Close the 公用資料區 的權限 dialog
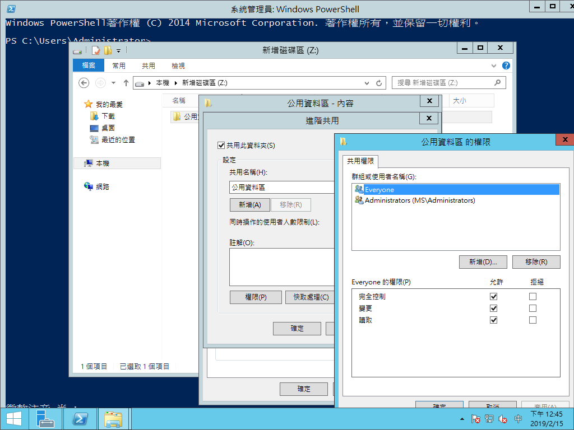Screen dimensions: 574x430 [564, 139]
